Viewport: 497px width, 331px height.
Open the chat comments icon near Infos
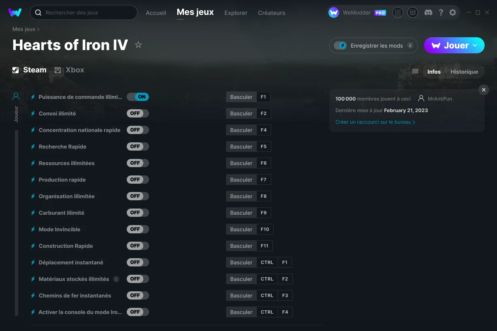point(415,72)
